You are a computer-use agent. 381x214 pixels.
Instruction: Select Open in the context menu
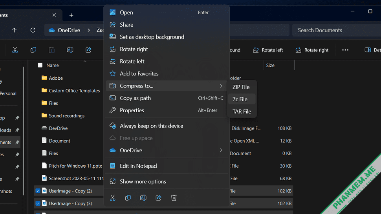(167, 13)
